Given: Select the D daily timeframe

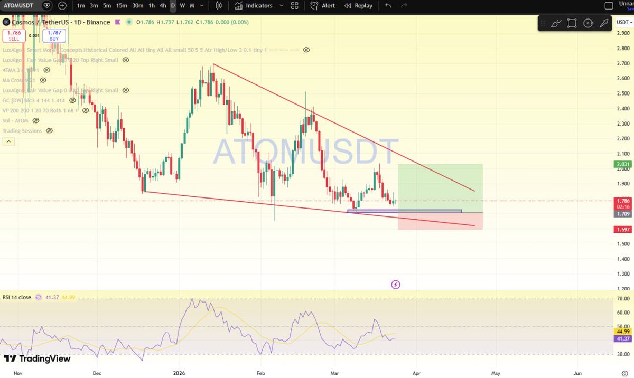Looking at the screenshot, I should pyautogui.click(x=173, y=6).
